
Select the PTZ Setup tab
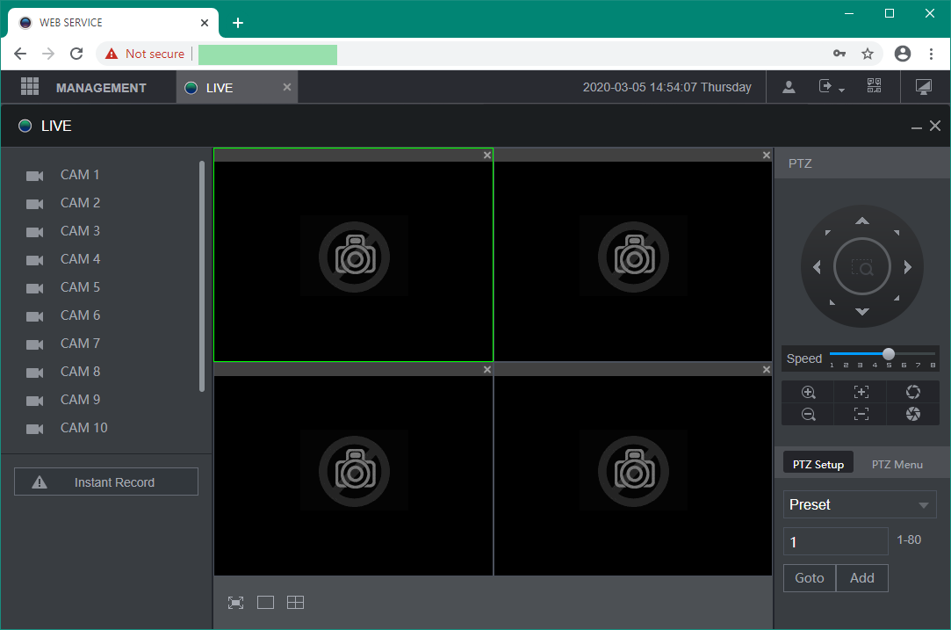coord(818,464)
